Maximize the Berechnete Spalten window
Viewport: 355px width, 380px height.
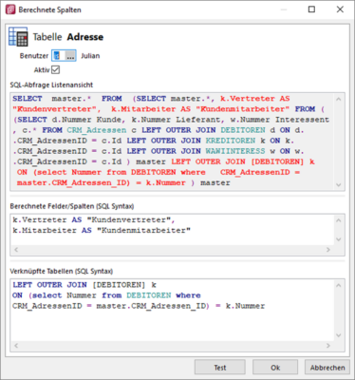tap(311, 9)
